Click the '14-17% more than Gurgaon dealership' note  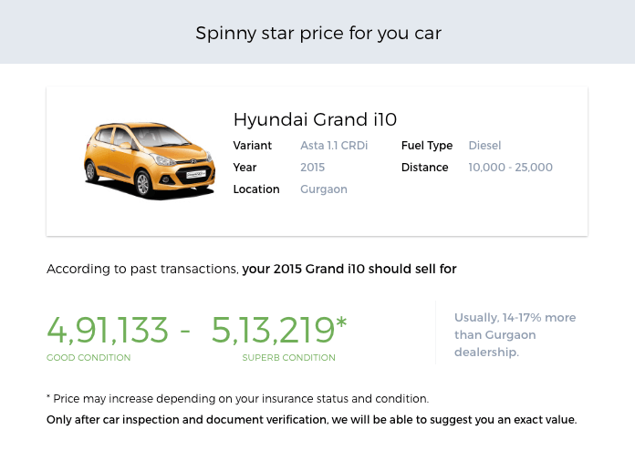tap(515, 334)
